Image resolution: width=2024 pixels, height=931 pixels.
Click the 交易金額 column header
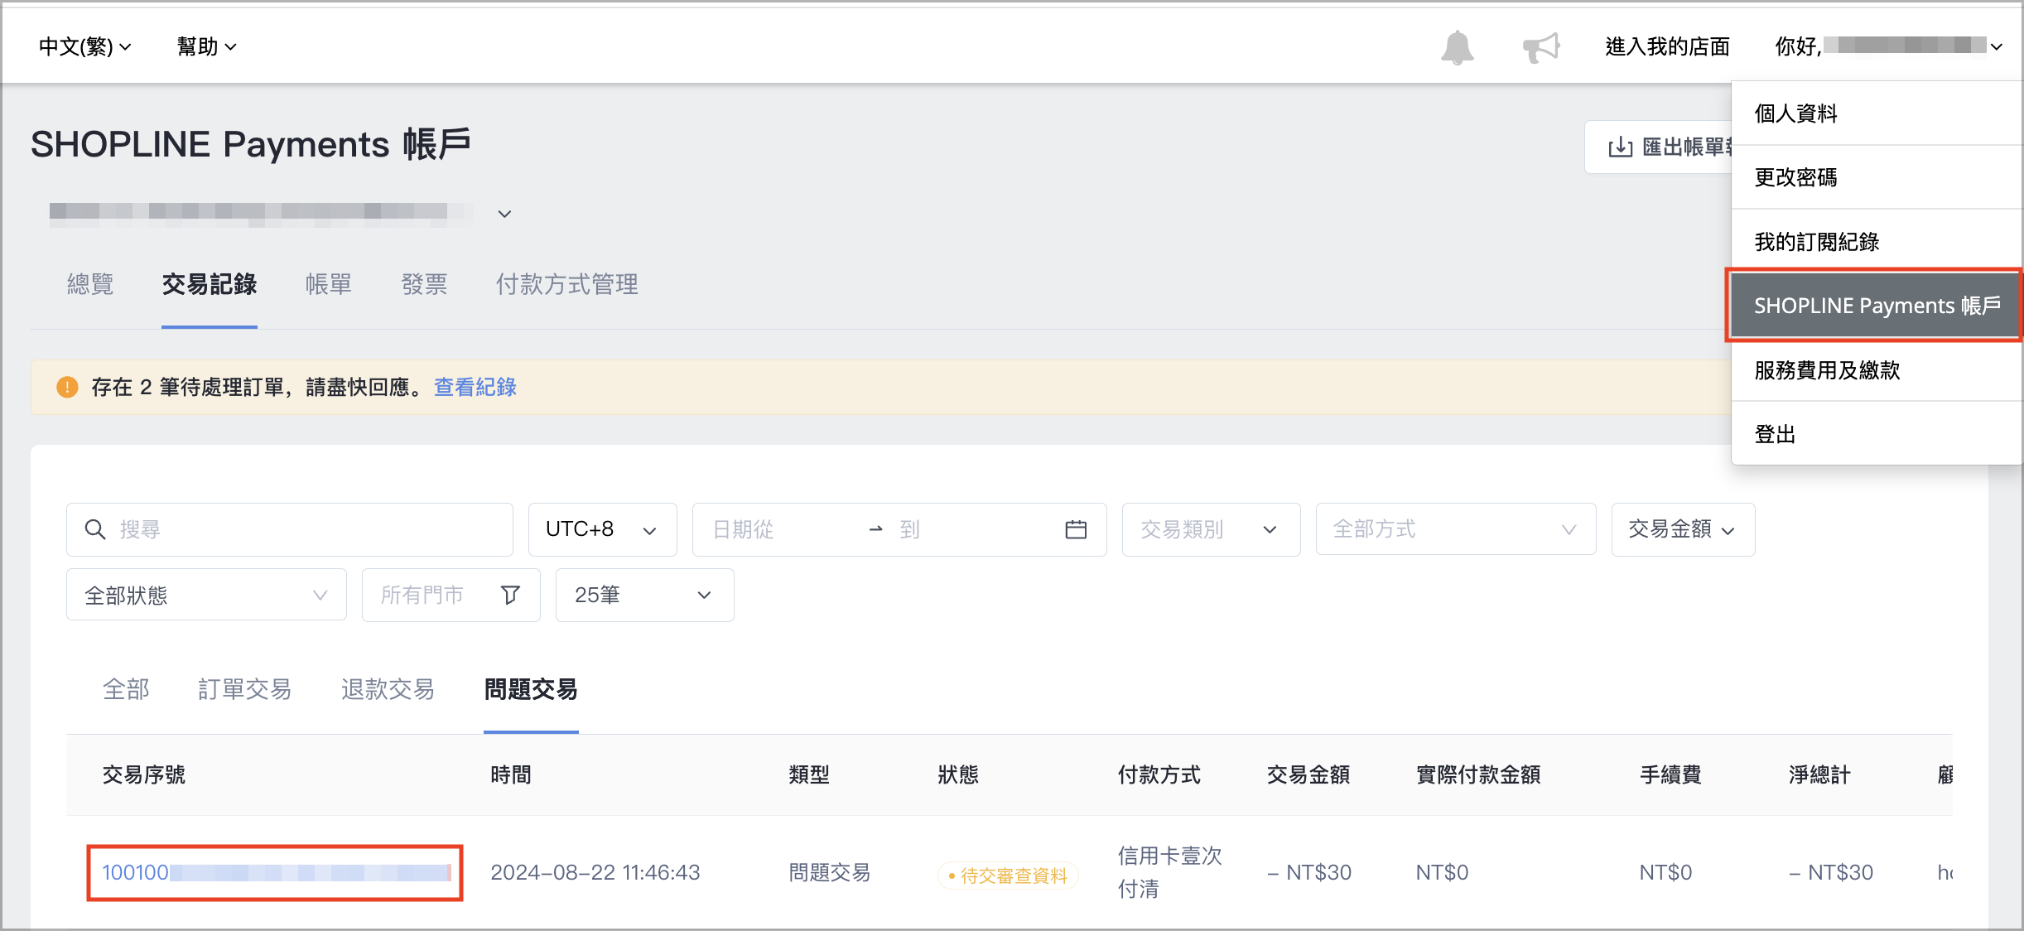pos(1308,774)
